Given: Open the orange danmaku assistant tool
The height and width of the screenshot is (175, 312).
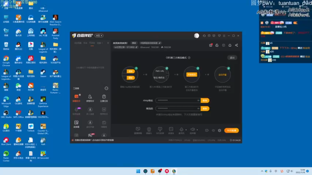Looking at the screenshot, I should point(76,98).
